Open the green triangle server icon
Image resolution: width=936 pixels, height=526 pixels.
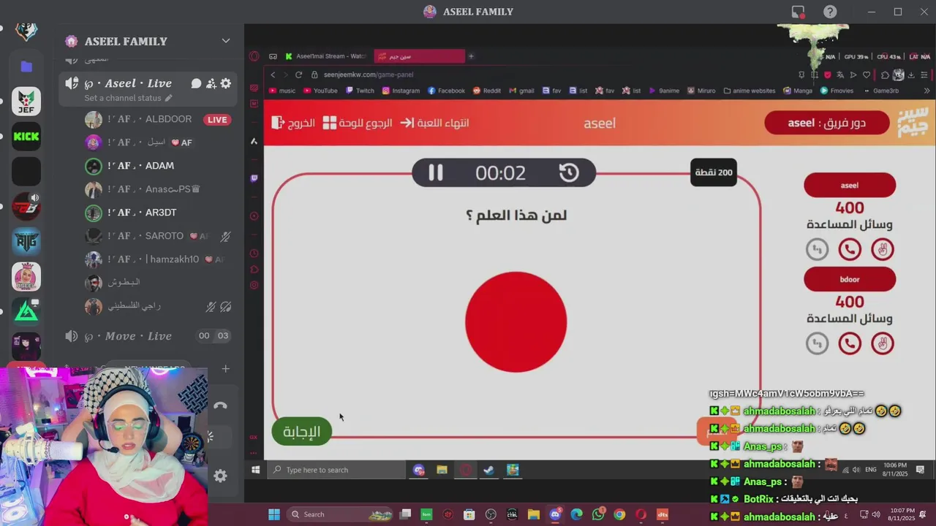point(26,312)
